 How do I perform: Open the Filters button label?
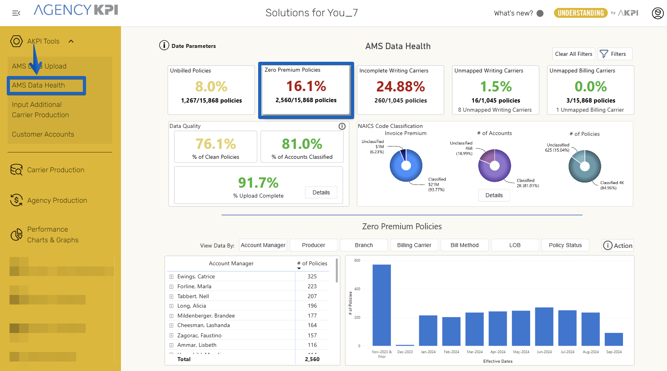point(618,54)
